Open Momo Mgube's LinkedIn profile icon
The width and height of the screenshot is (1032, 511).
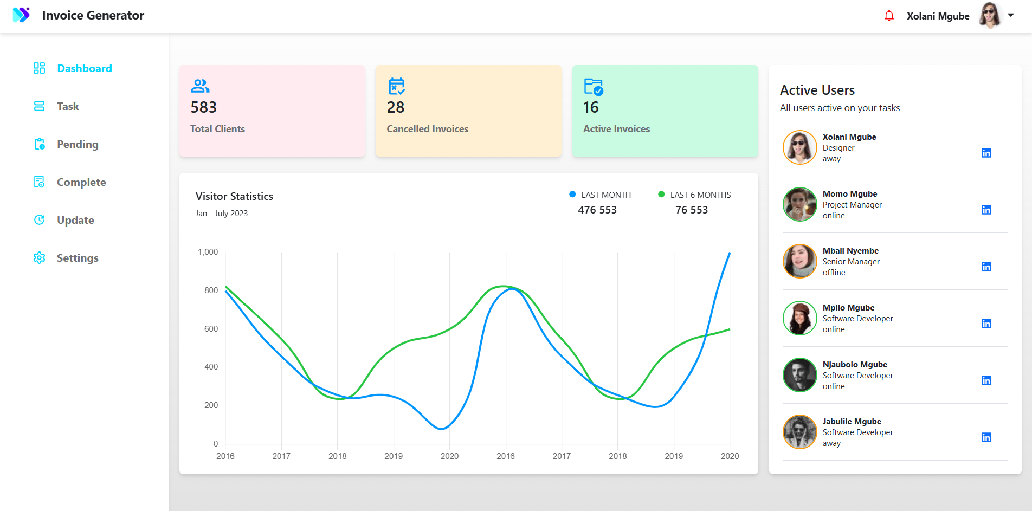986,210
